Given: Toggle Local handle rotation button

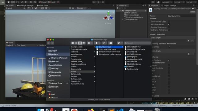Looking at the screenshot, I should [52, 2].
